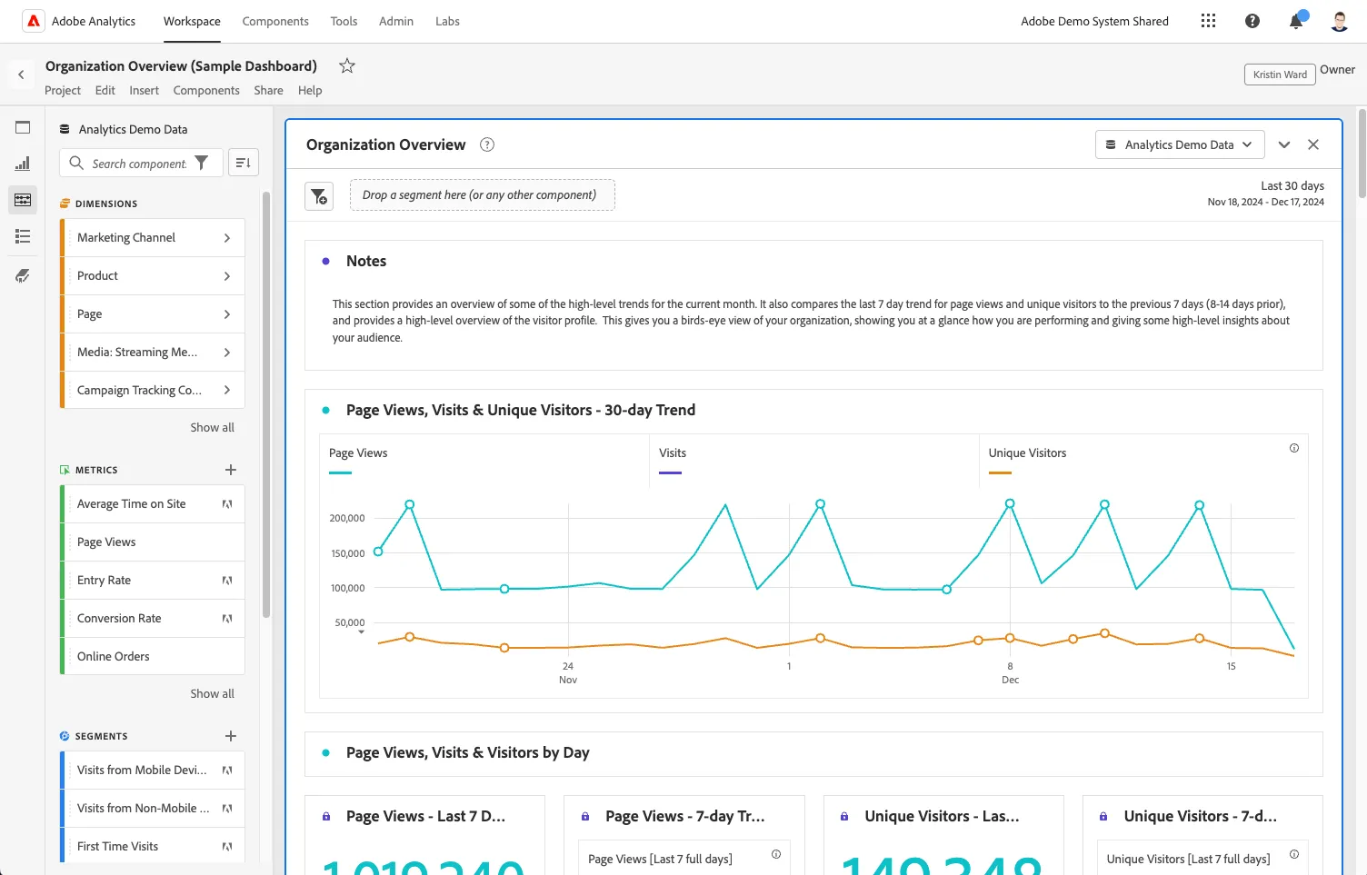The height and width of the screenshot is (875, 1367).
Task: Collapse the Organization Overview panel
Action: (x=1284, y=144)
